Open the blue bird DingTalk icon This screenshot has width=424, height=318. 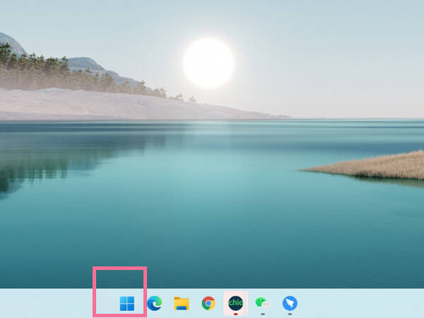tap(290, 303)
